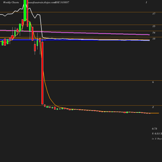
Task: Select the price level label "17"
Action: tap(154, 14)
